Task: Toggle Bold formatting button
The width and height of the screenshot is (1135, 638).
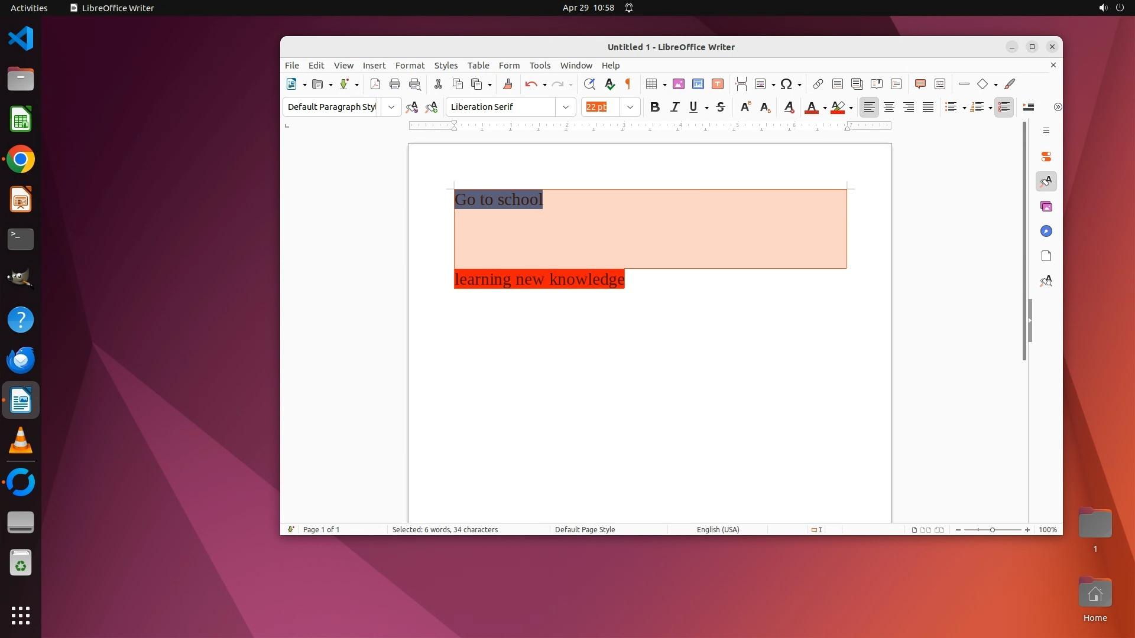Action: [x=654, y=107]
